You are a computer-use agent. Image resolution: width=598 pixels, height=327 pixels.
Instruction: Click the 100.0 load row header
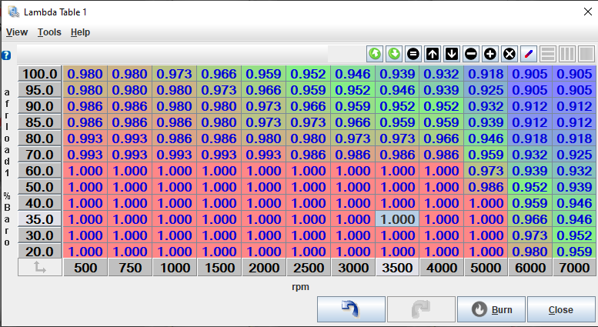(40, 74)
